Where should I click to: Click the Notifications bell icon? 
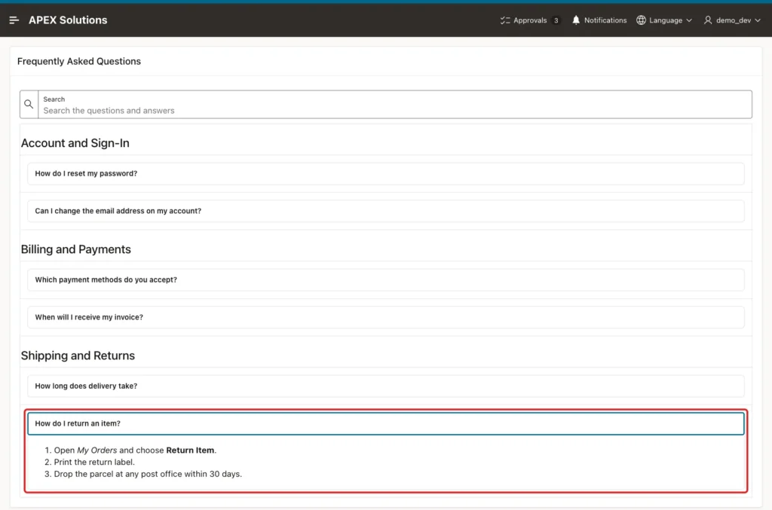tap(575, 20)
